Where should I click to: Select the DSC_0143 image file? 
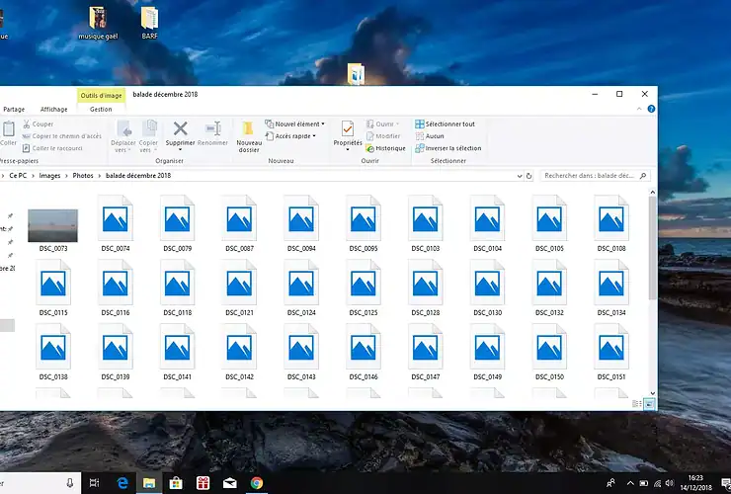click(301, 352)
